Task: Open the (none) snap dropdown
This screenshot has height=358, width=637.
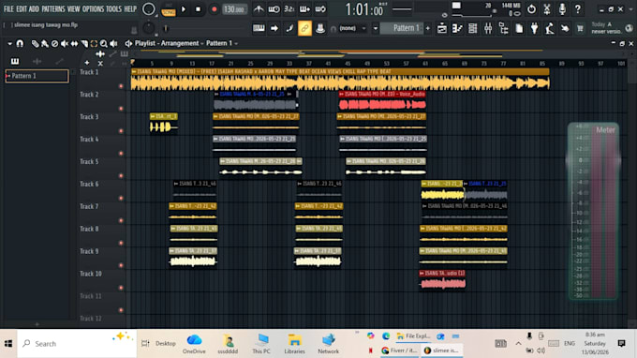Action: point(353,28)
